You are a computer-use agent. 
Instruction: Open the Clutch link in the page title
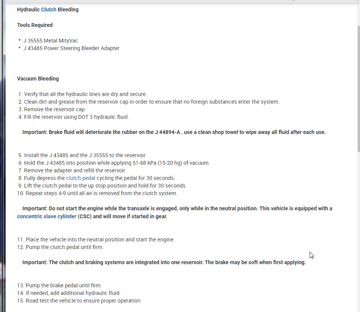(49, 9)
